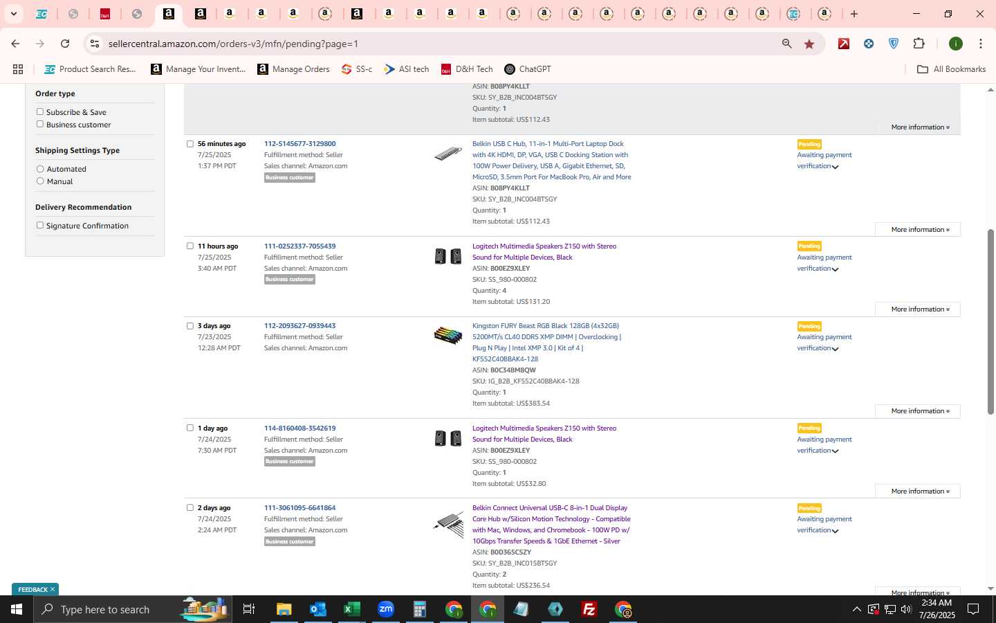996x623 pixels.
Task: Select order 112-5145677-3129800 checkbox
Action: click(190, 144)
